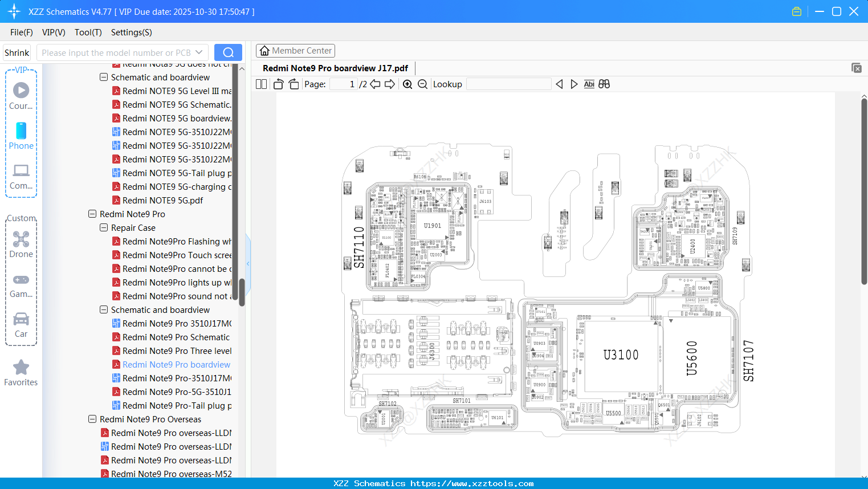This screenshot has width=868, height=489.
Task: Open Redmi Note9Pro lights up repair case
Action: click(172, 283)
